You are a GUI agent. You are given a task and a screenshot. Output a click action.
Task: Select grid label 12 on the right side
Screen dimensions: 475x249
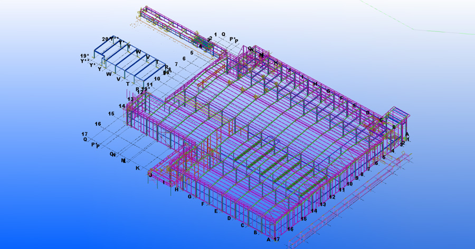point(332,197)
